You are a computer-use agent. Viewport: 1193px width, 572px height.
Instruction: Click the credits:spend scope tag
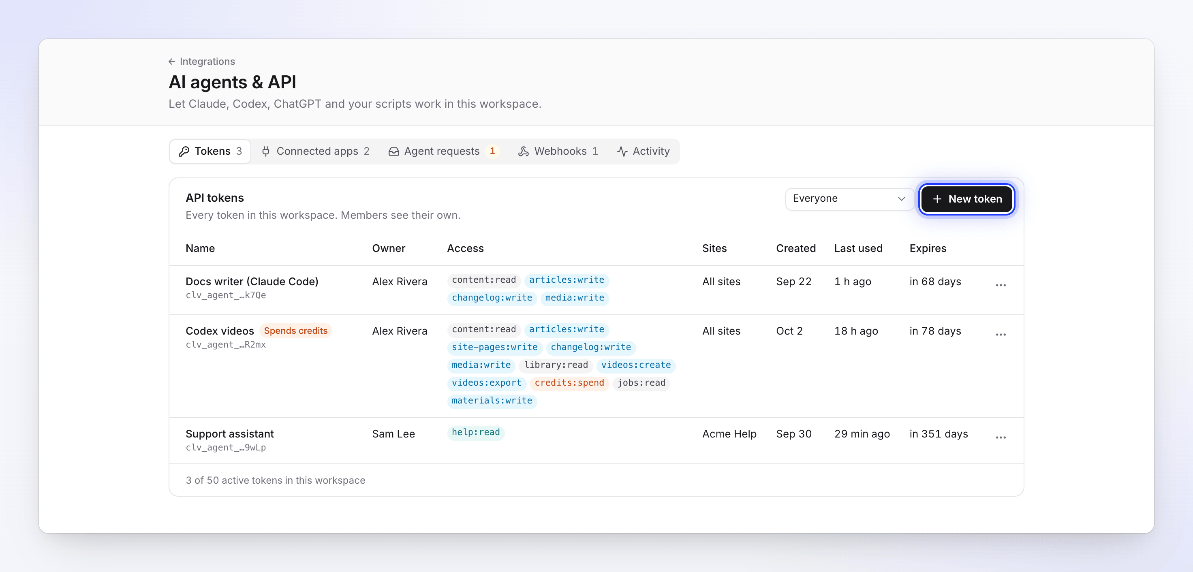click(569, 383)
